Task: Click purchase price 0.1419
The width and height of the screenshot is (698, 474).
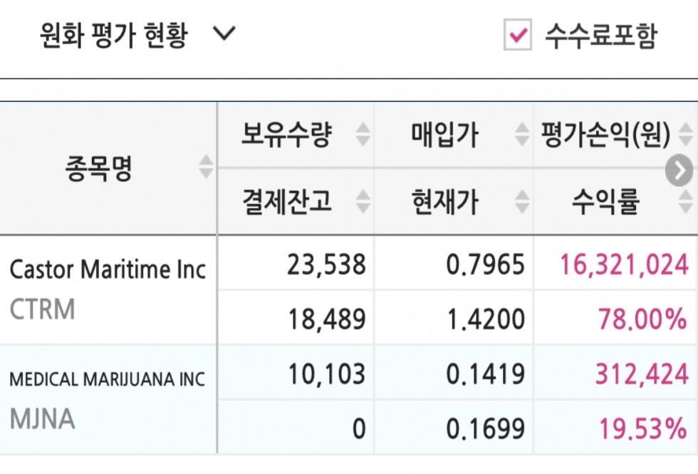Action: (x=485, y=373)
